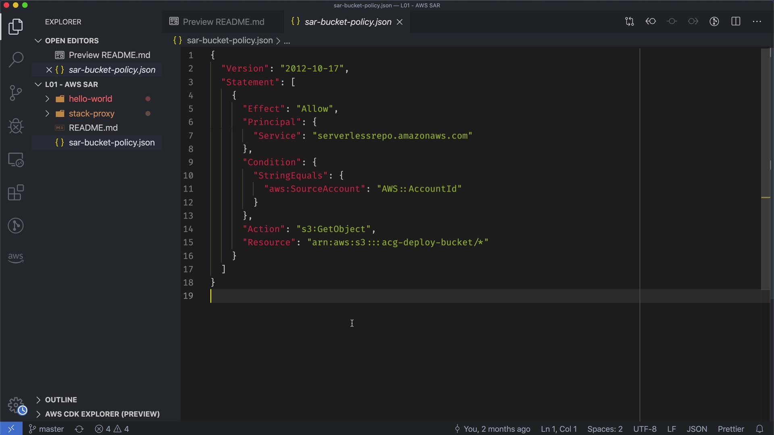Close the sar-bucket-policy.json tab
The height and width of the screenshot is (435, 774).
399,22
